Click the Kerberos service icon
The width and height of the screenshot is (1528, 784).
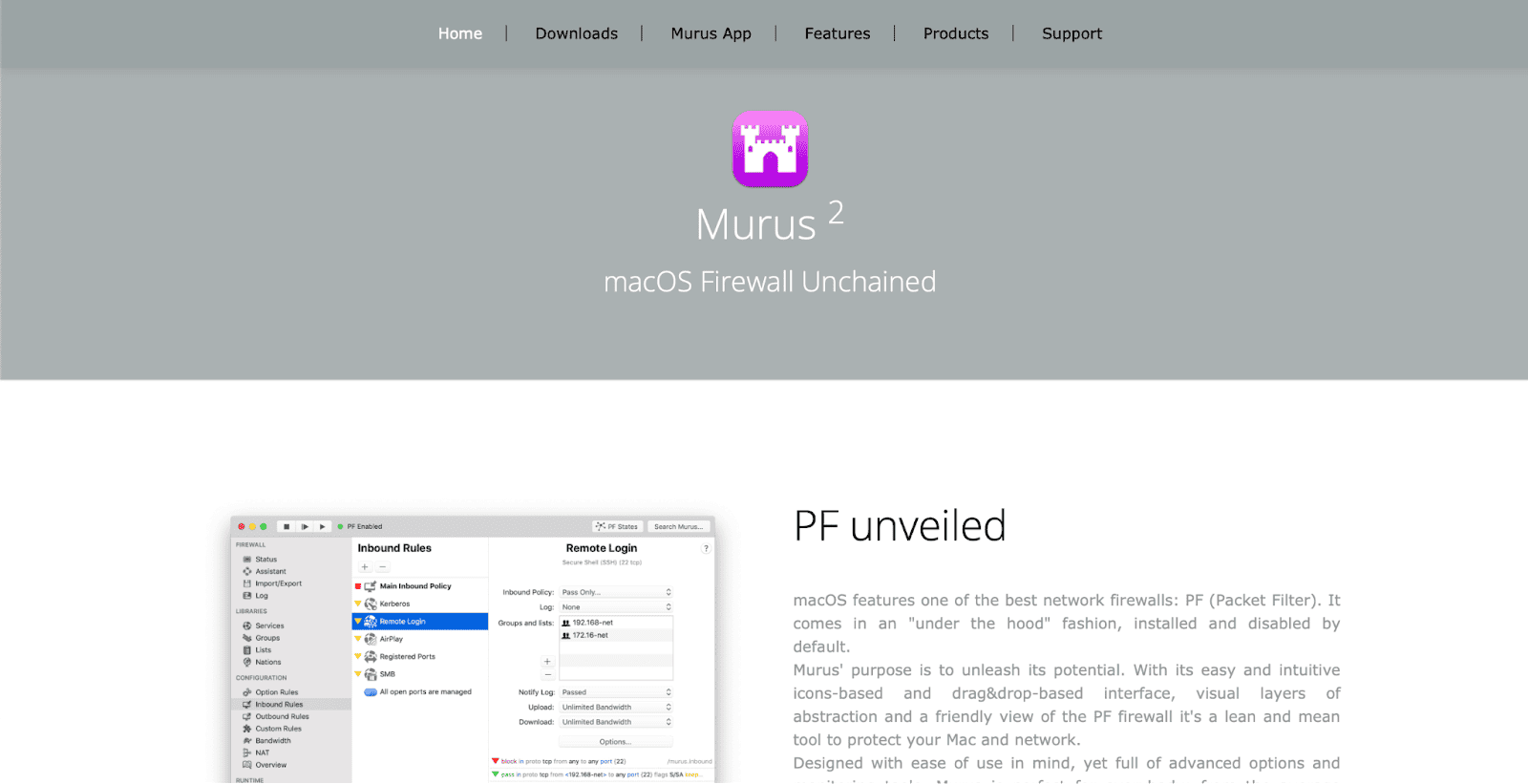(371, 604)
